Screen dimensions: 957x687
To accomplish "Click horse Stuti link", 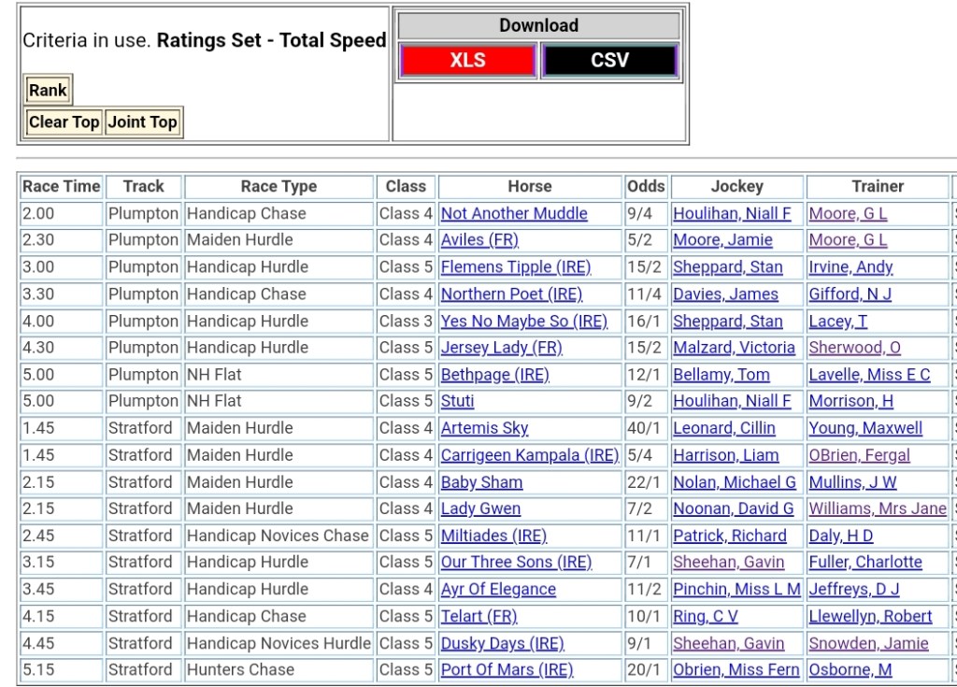I will tap(457, 402).
